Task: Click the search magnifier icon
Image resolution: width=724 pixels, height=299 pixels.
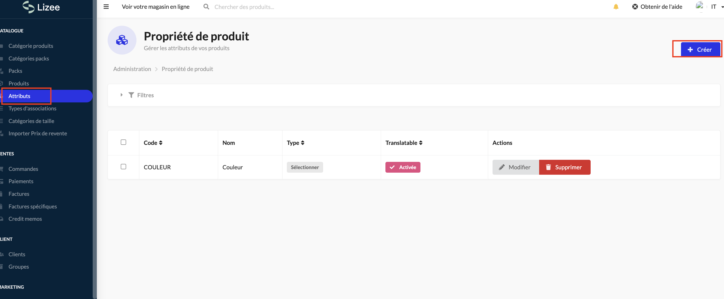Action: pyautogui.click(x=206, y=7)
